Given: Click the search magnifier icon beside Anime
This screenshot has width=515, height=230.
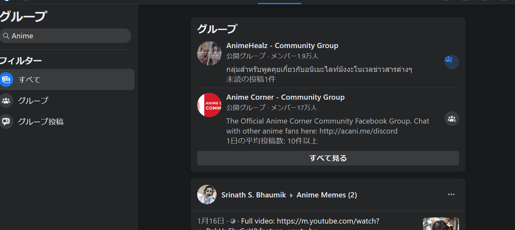Looking at the screenshot, I should pyautogui.click(x=6, y=36).
